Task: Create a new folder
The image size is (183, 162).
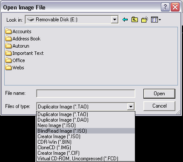Action: tap(145, 20)
